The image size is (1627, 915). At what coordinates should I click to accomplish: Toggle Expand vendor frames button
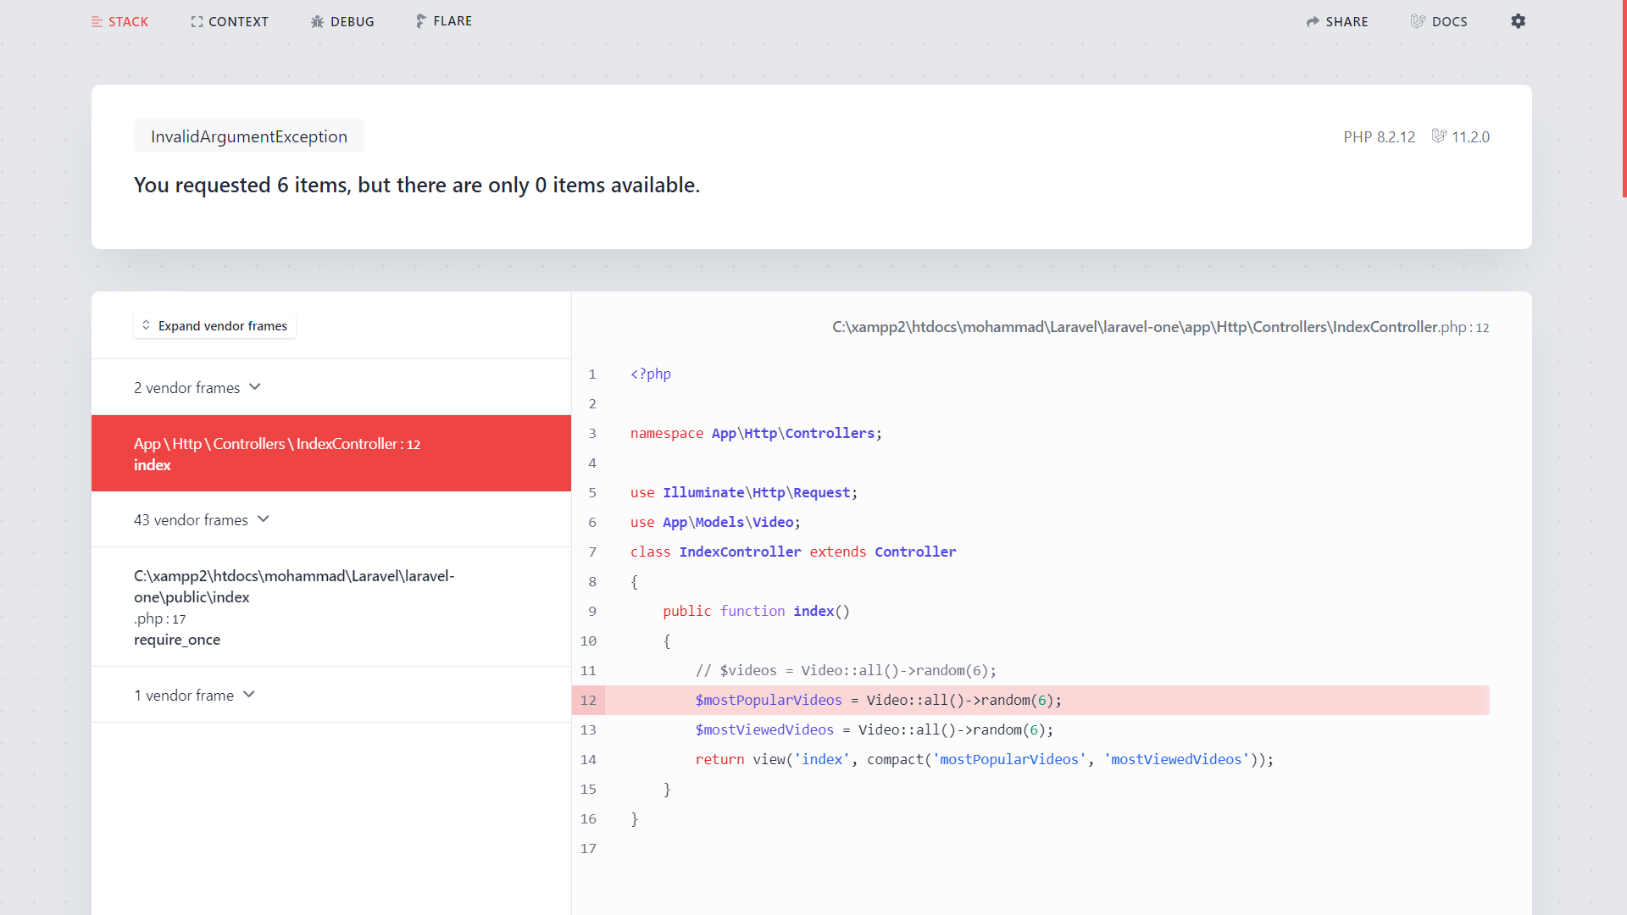[x=214, y=325]
